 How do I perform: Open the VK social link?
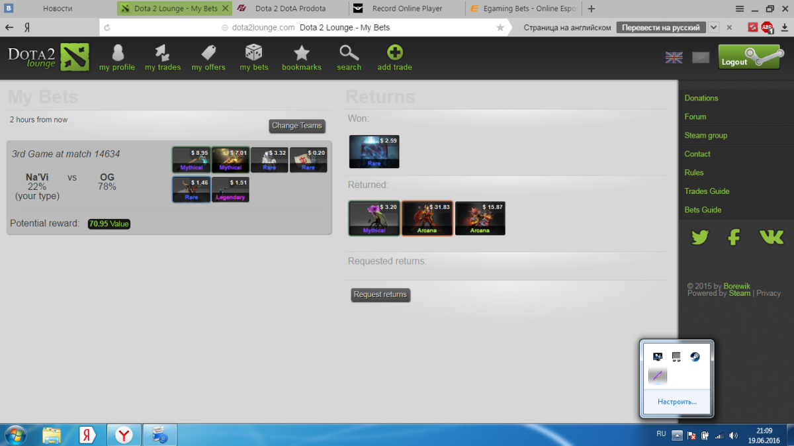click(x=771, y=237)
